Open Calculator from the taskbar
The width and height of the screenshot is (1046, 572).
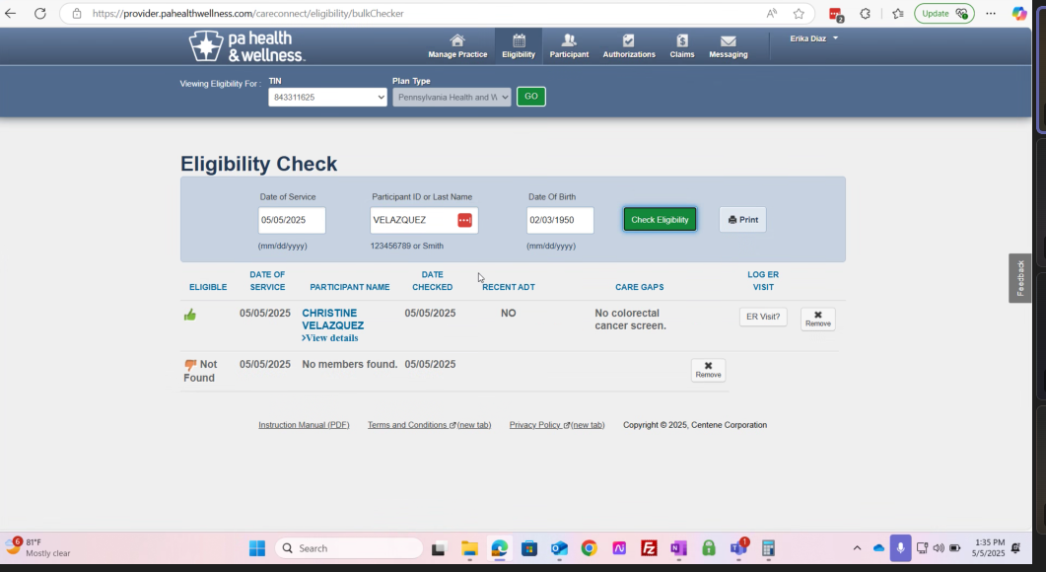768,548
